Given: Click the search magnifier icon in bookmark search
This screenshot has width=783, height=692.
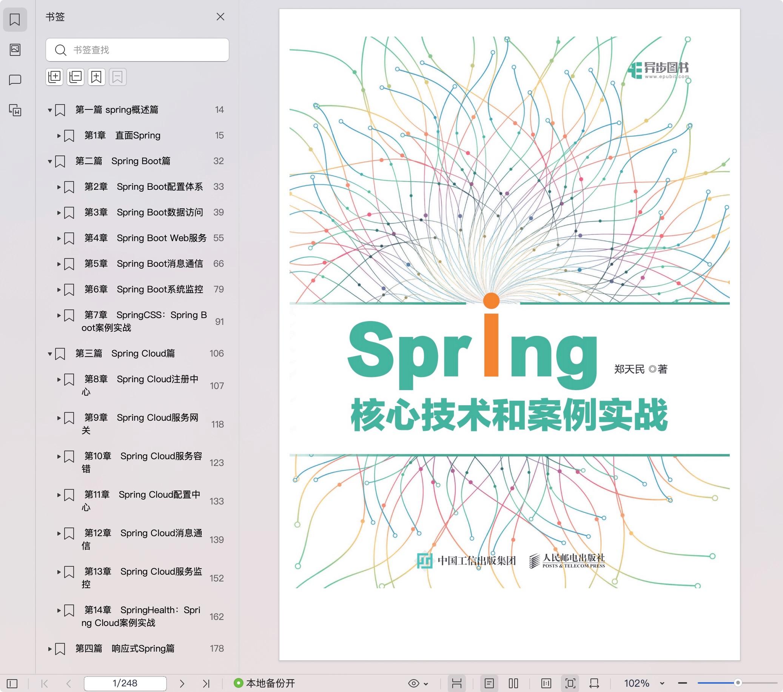Looking at the screenshot, I should (x=60, y=50).
